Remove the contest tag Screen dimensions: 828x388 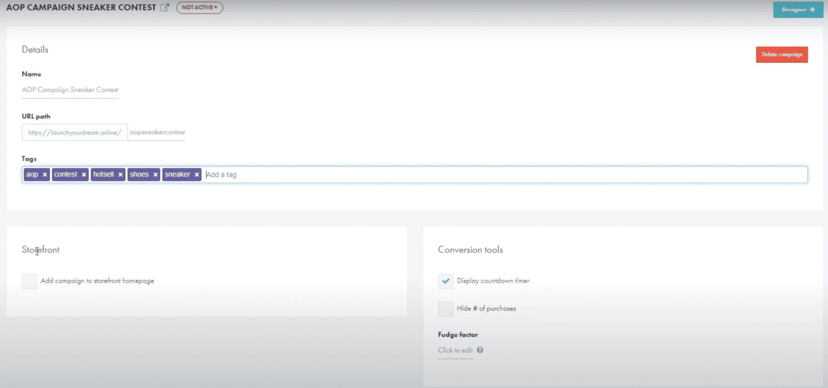84,175
